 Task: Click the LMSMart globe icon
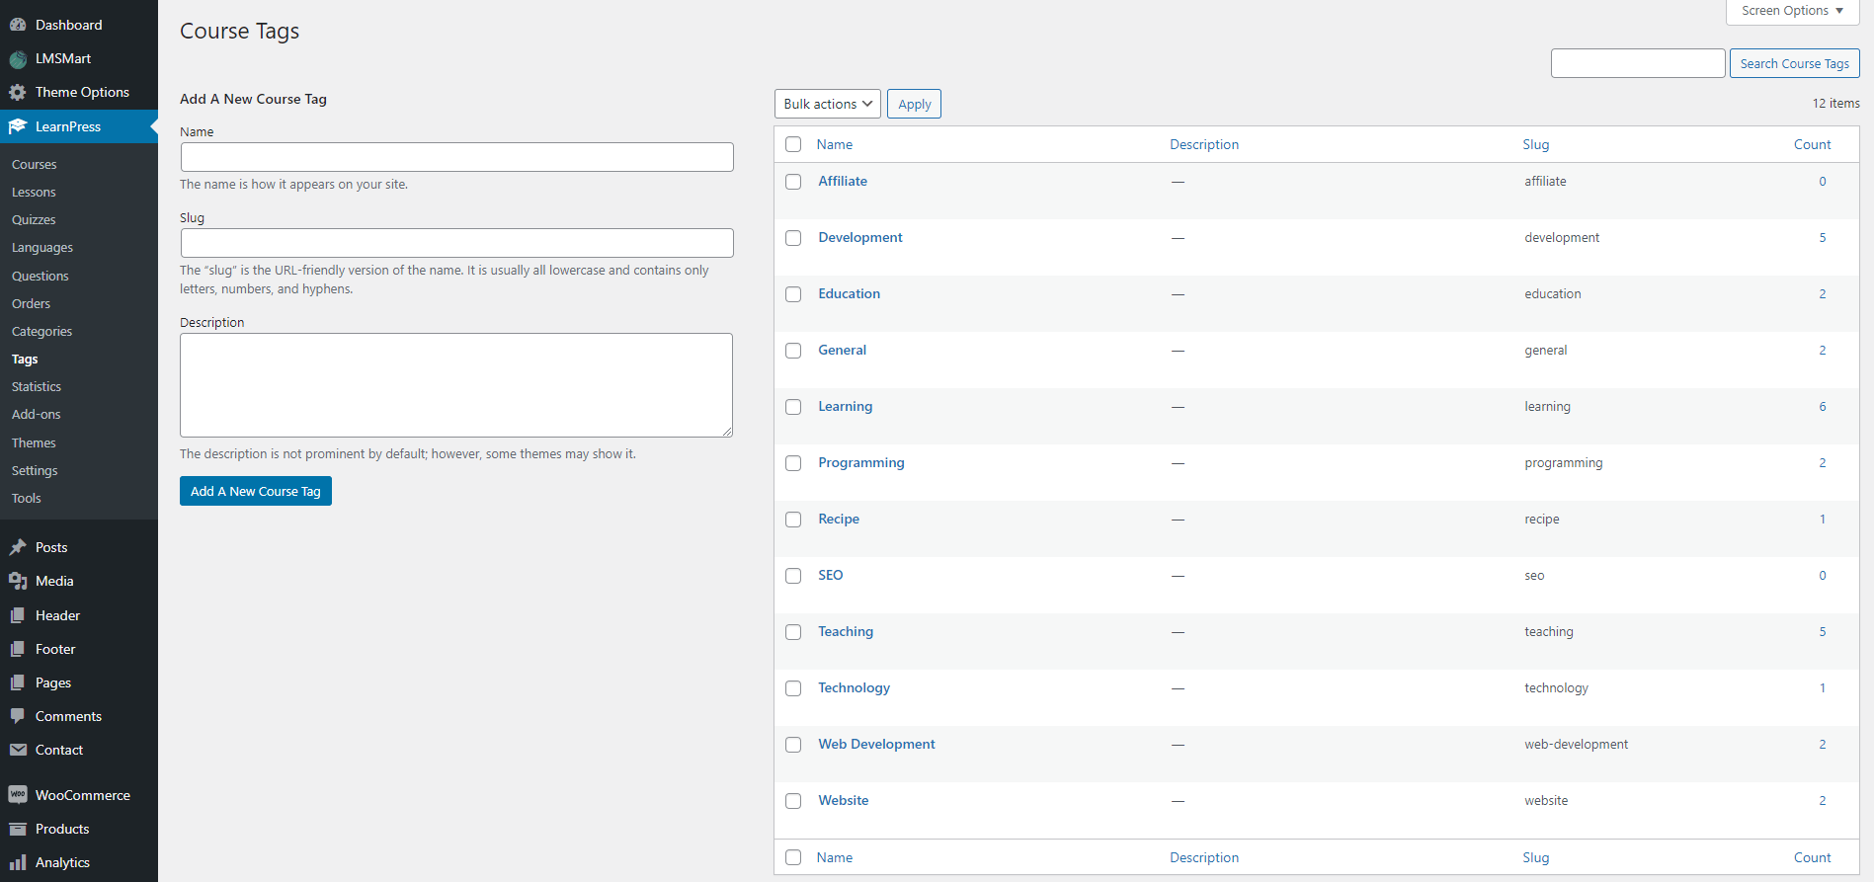tap(18, 58)
